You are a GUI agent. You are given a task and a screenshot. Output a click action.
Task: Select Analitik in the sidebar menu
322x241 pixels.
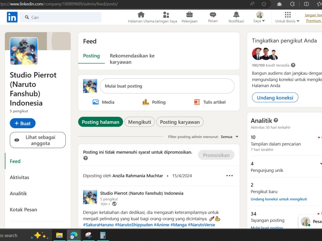(x=18, y=193)
